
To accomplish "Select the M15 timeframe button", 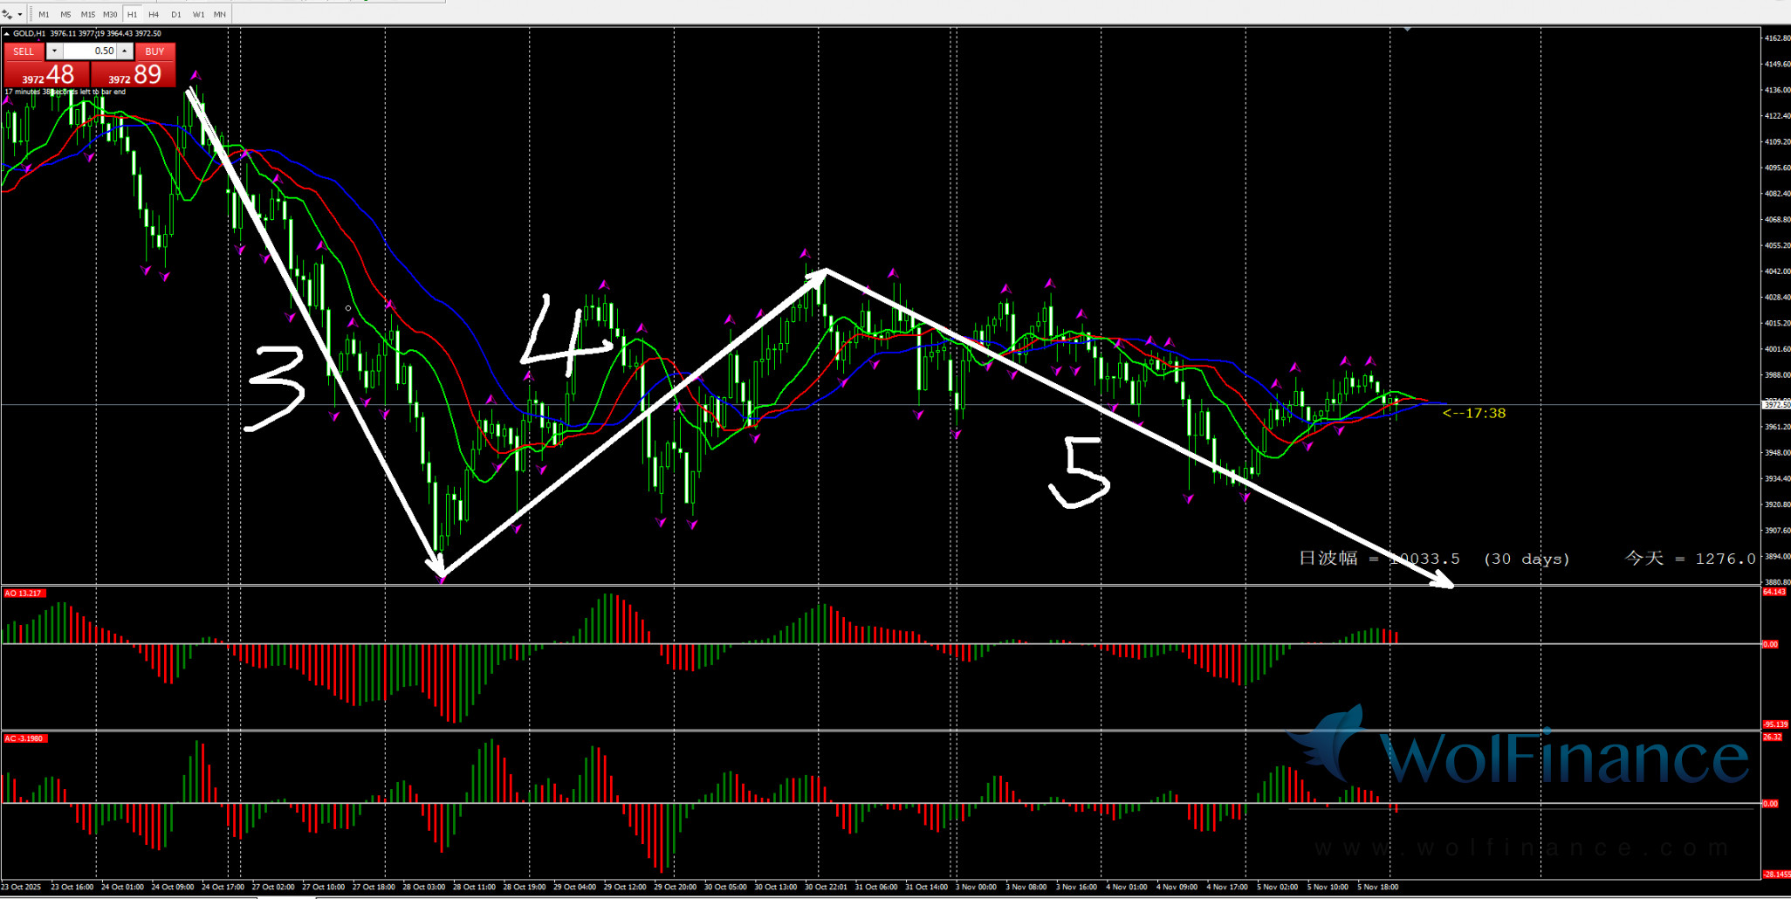I will point(88,15).
